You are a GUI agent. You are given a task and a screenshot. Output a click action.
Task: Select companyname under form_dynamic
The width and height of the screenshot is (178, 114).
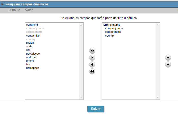(114, 28)
